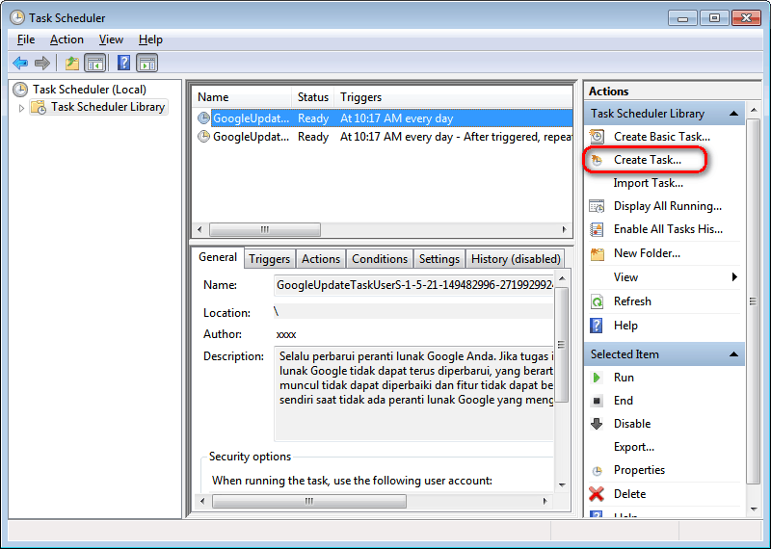Click the task list scroll right arrow

564,229
